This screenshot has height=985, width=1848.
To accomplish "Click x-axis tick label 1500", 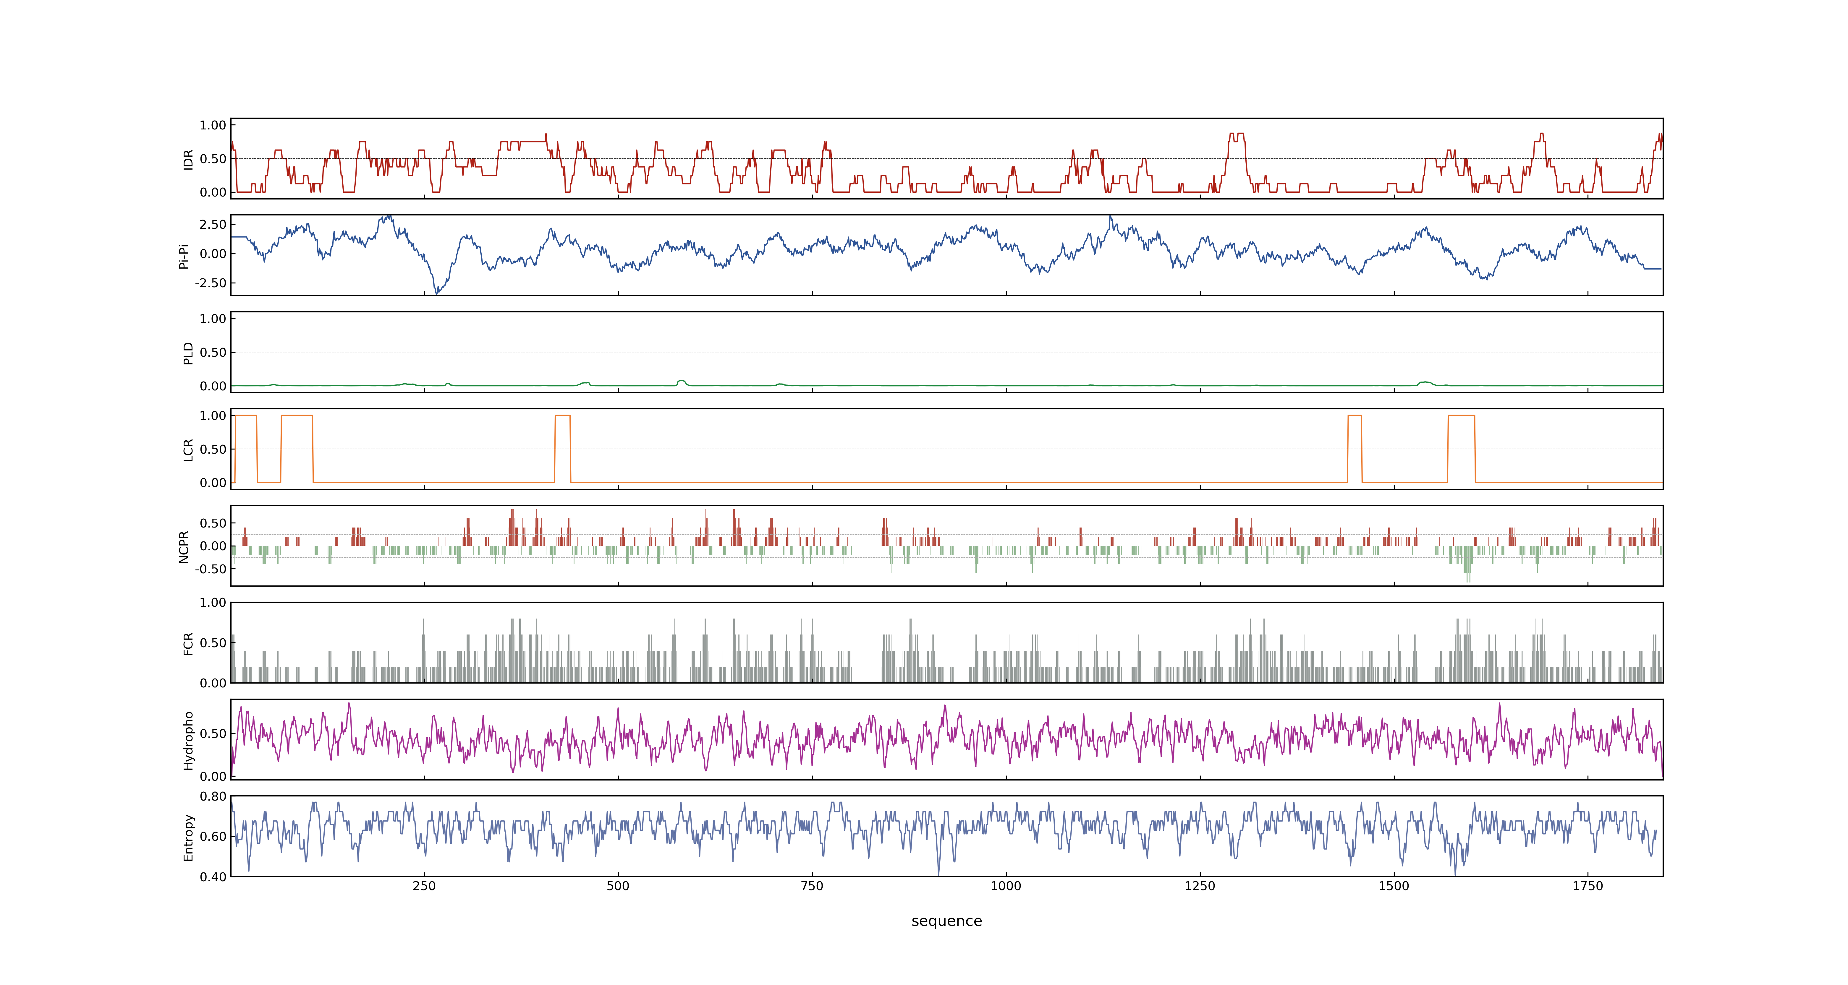I will tap(1394, 886).
